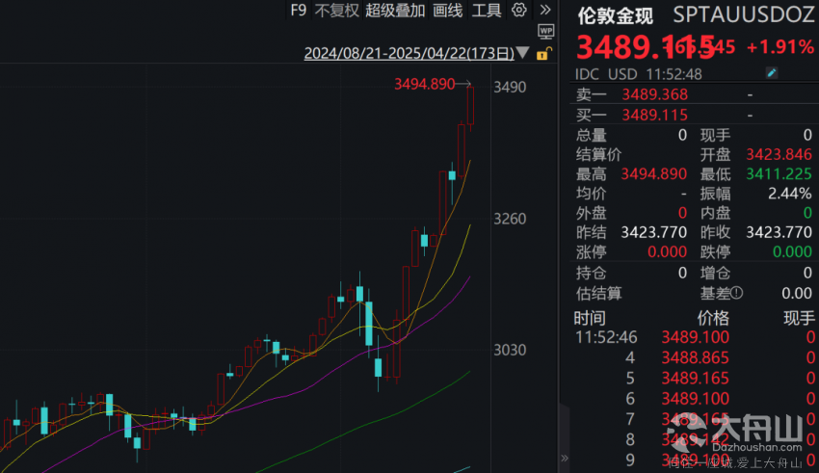Click the 最低 value 3411.225
Image resolution: width=819 pixels, height=473 pixels.
coord(779,173)
